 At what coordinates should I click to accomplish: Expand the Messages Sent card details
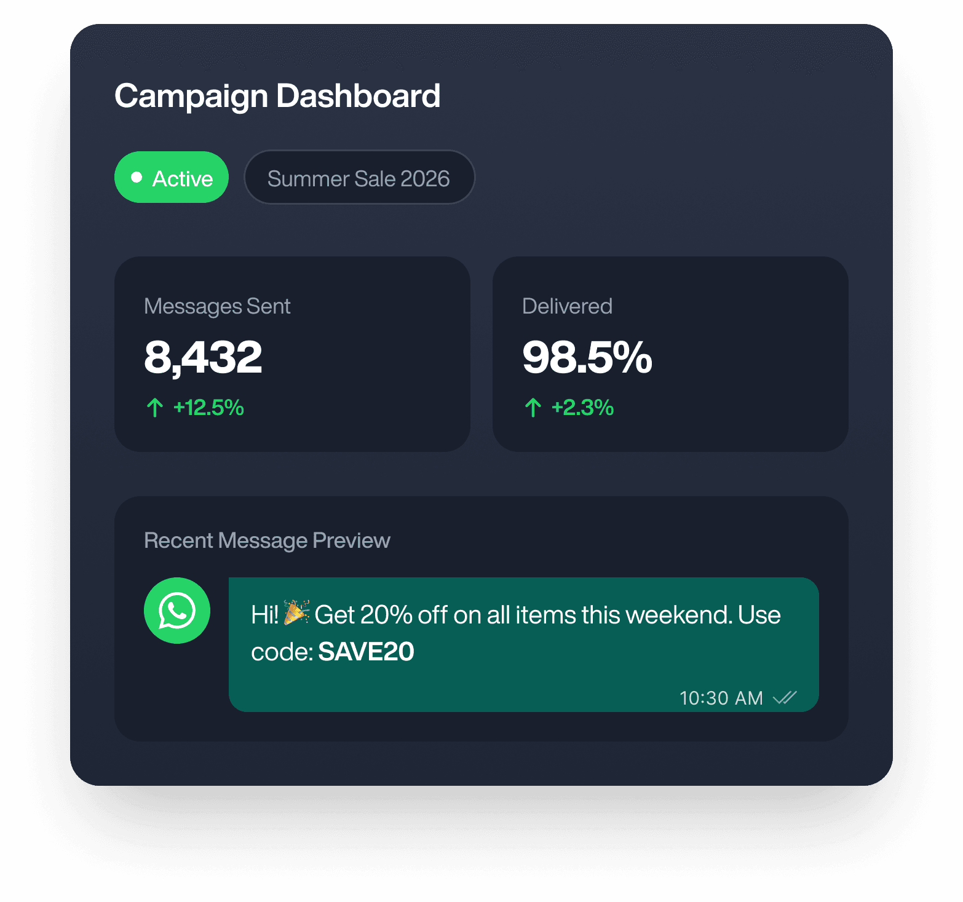pyautogui.click(x=291, y=354)
